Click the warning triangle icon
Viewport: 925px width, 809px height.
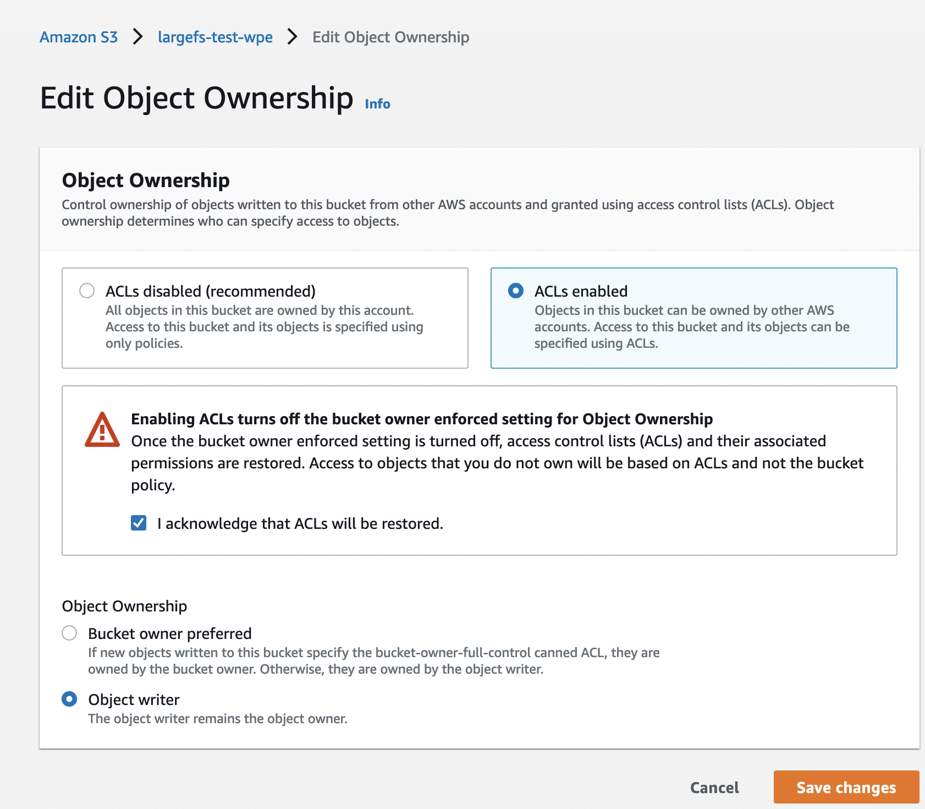[x=102, y=430]
